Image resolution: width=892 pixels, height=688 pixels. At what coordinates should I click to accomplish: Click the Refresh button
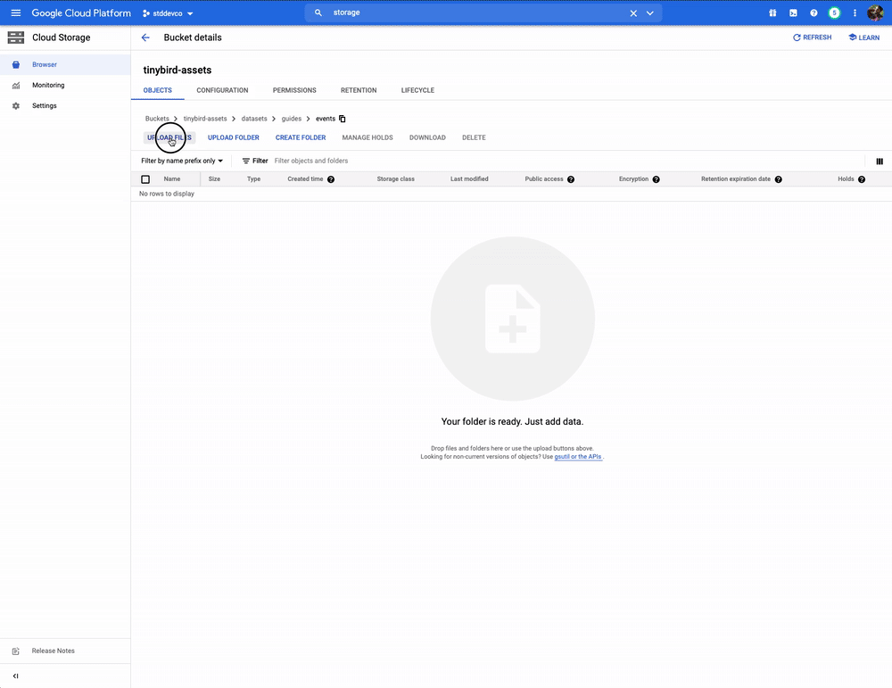pyautogui.click(x=813, y=37)
